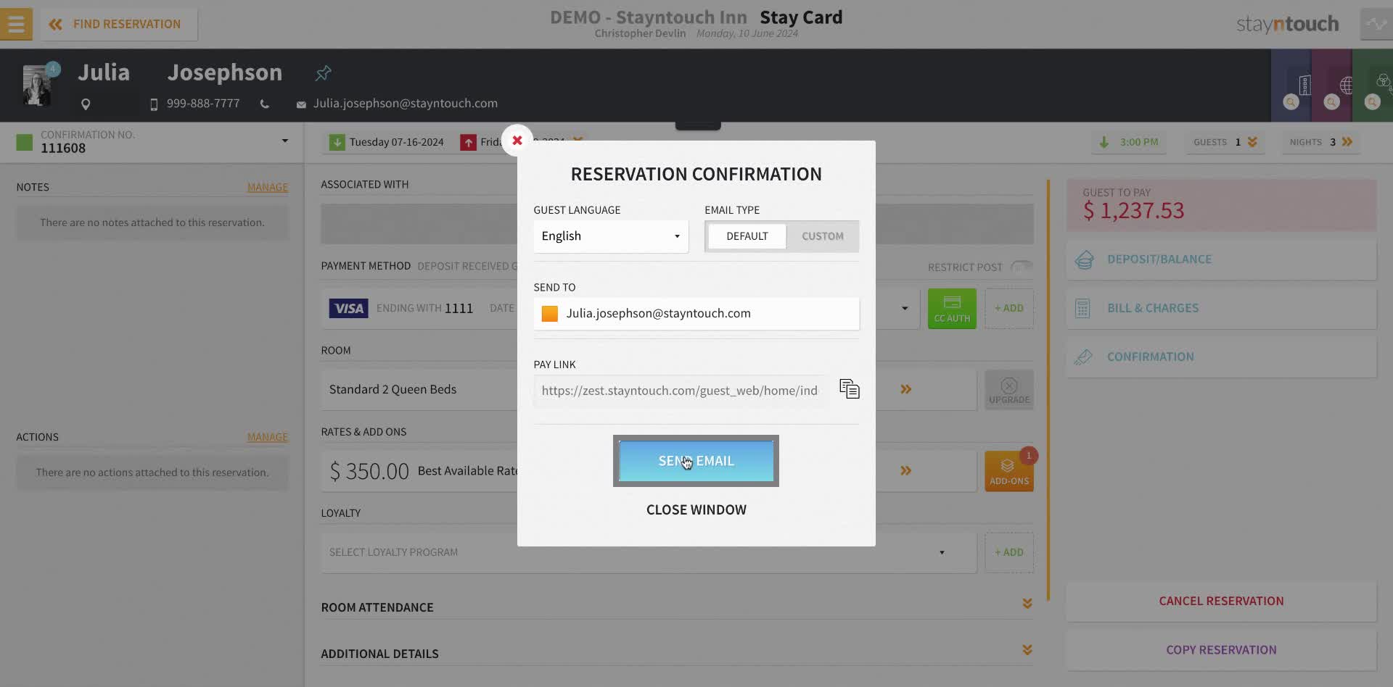1393x687 pixels.
Task: Click the orange vertical scrollbar of the stay card
Action: [x=1048, y=390]
